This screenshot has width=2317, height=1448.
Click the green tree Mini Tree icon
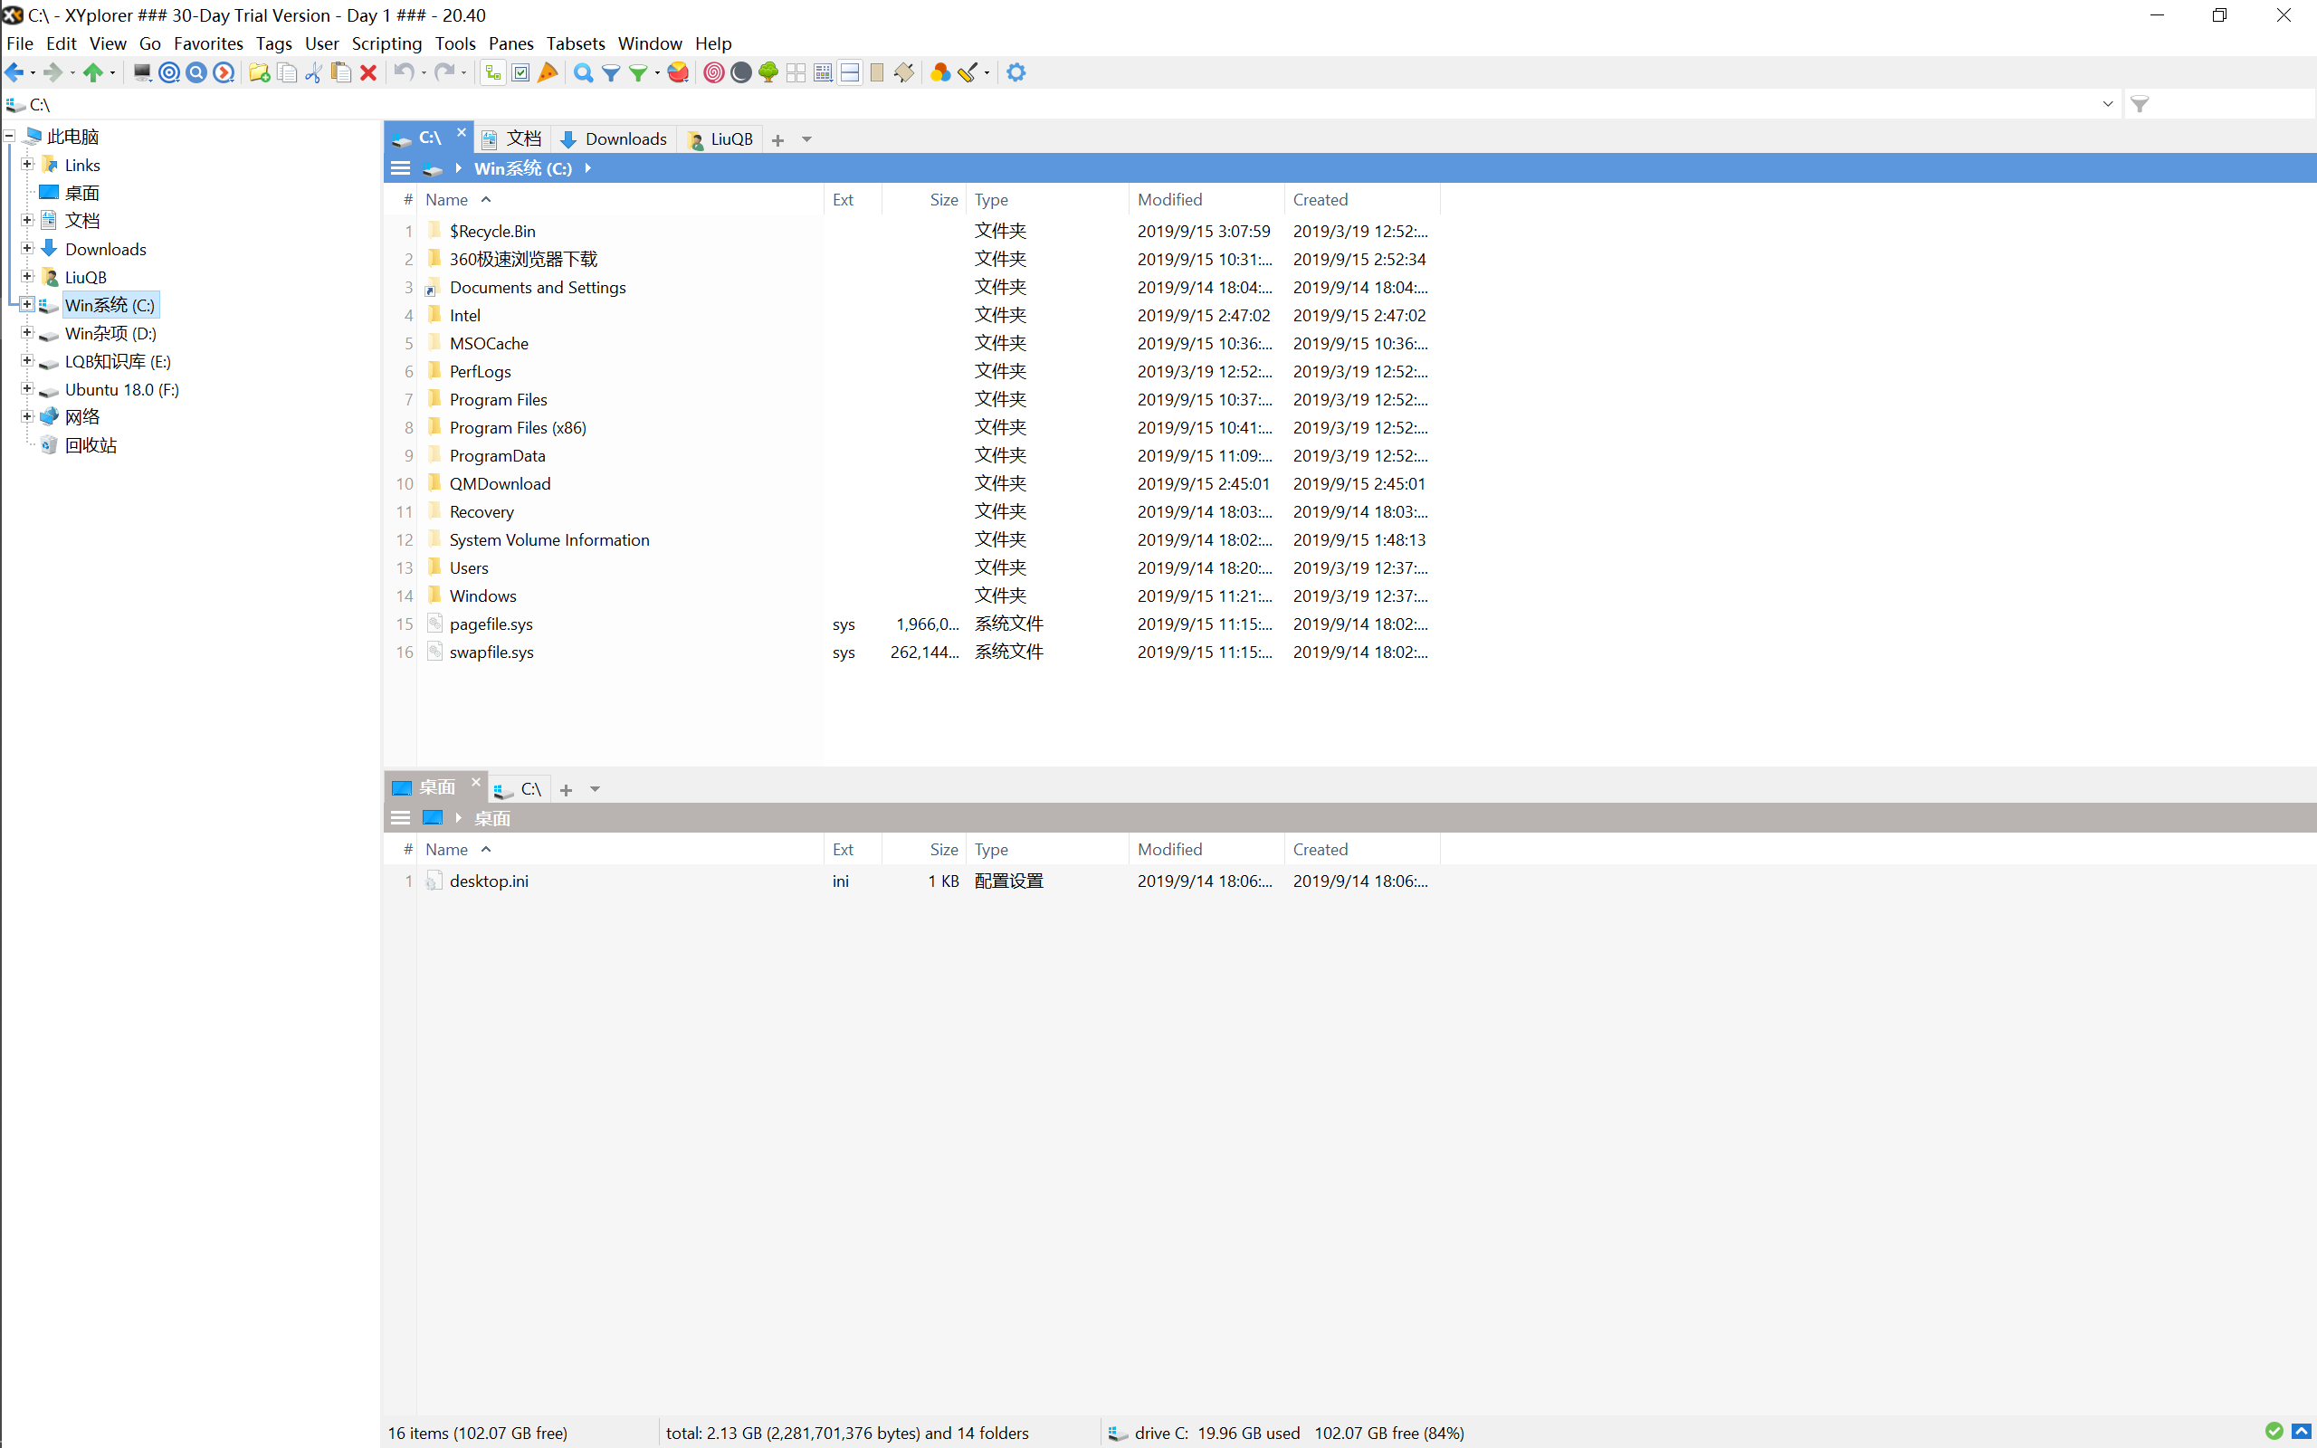[768, 72]
